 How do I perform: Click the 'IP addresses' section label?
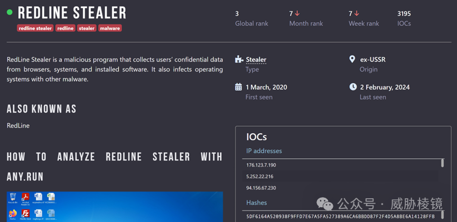(264, 151)
